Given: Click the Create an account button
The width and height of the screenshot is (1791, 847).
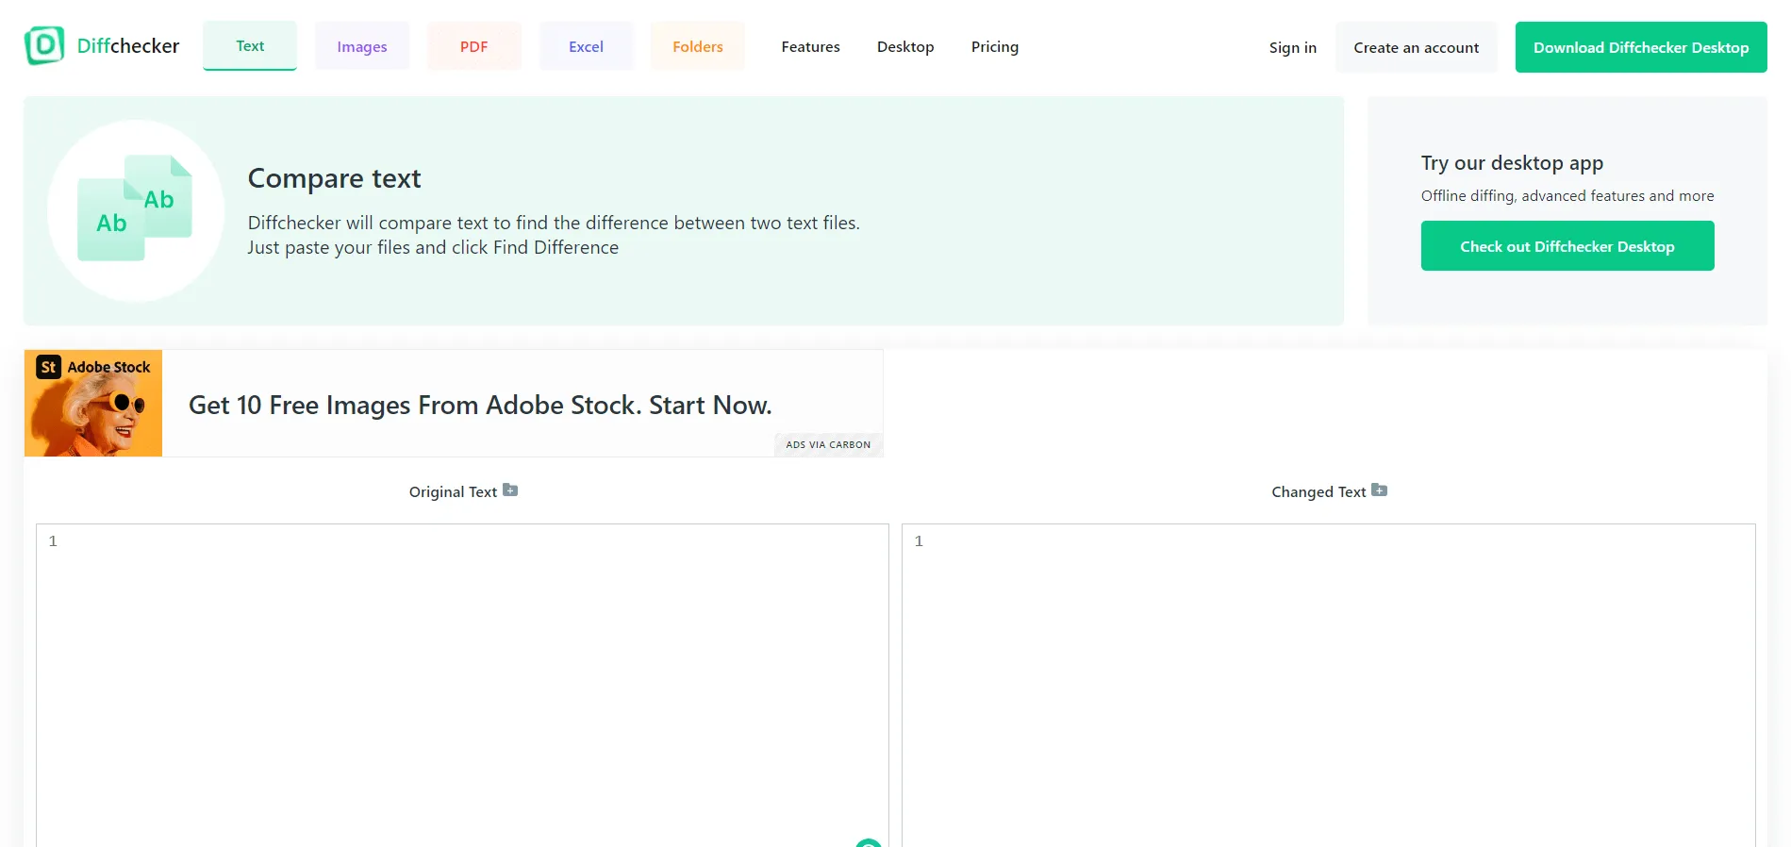Looking at the screenshot, I should pos(1416,47).
